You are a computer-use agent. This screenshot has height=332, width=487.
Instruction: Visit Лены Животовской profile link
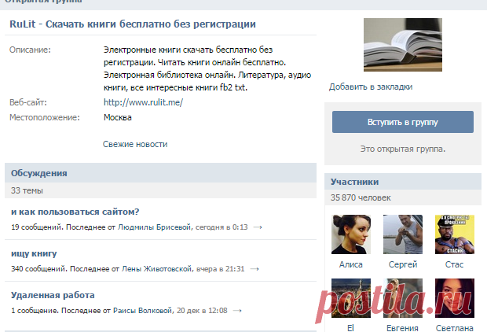pos(156,269)
